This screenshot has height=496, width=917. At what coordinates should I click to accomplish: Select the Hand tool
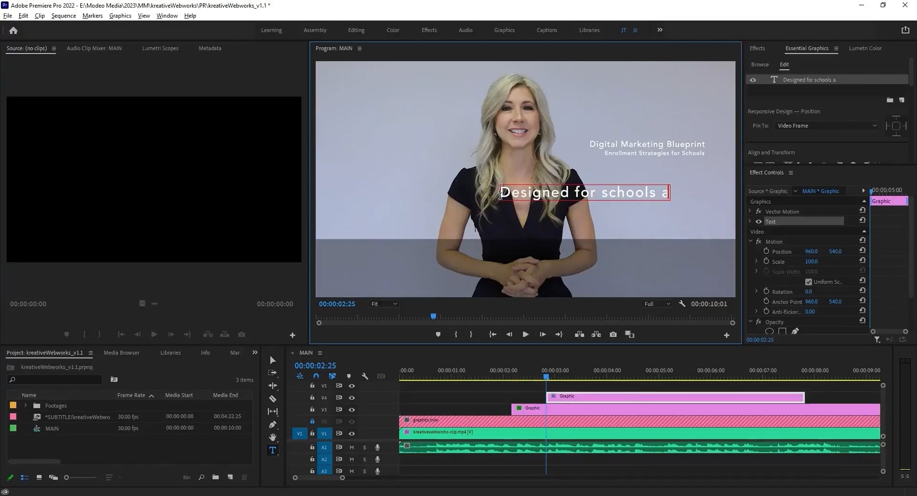pyautogui.click(x=272, y=437)
